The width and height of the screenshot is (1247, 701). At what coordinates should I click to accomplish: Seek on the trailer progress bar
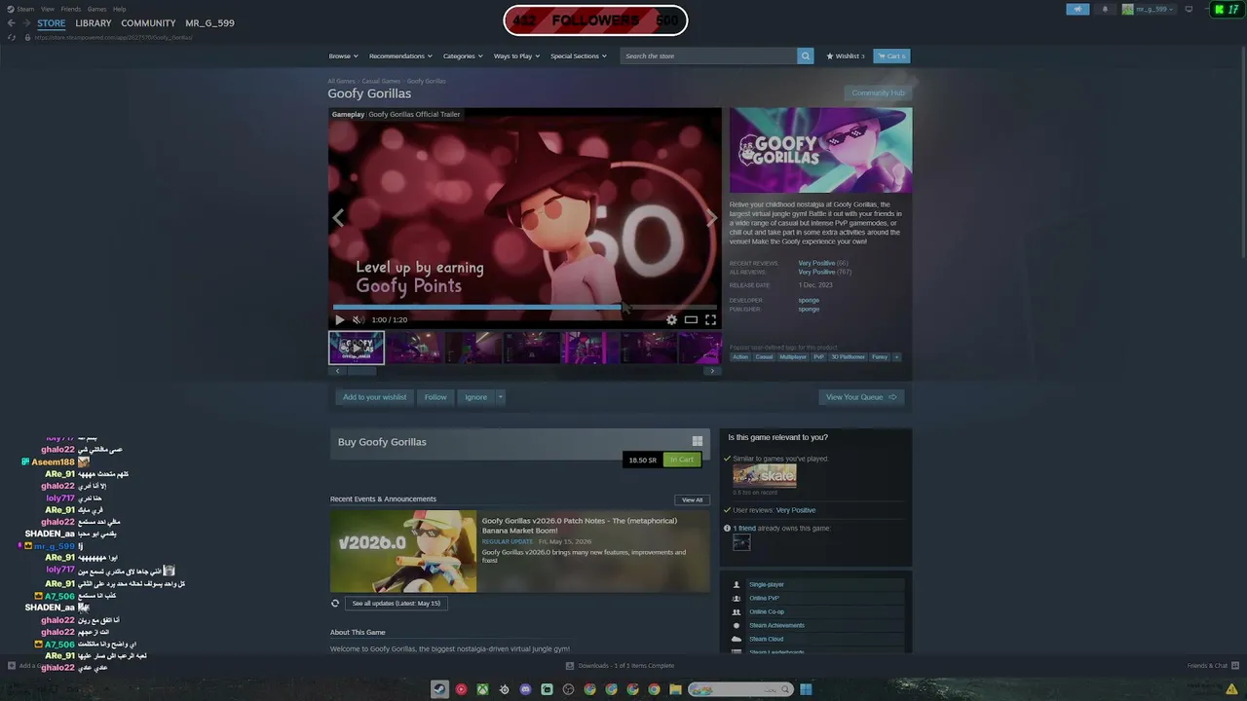525,307
